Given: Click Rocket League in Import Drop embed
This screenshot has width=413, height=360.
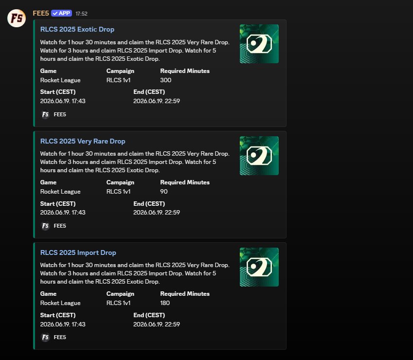Looking at the screenshot, I should click(x=60, y=303).
